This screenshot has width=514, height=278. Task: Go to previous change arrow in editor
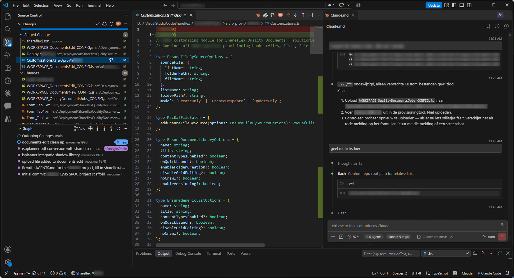288,15
